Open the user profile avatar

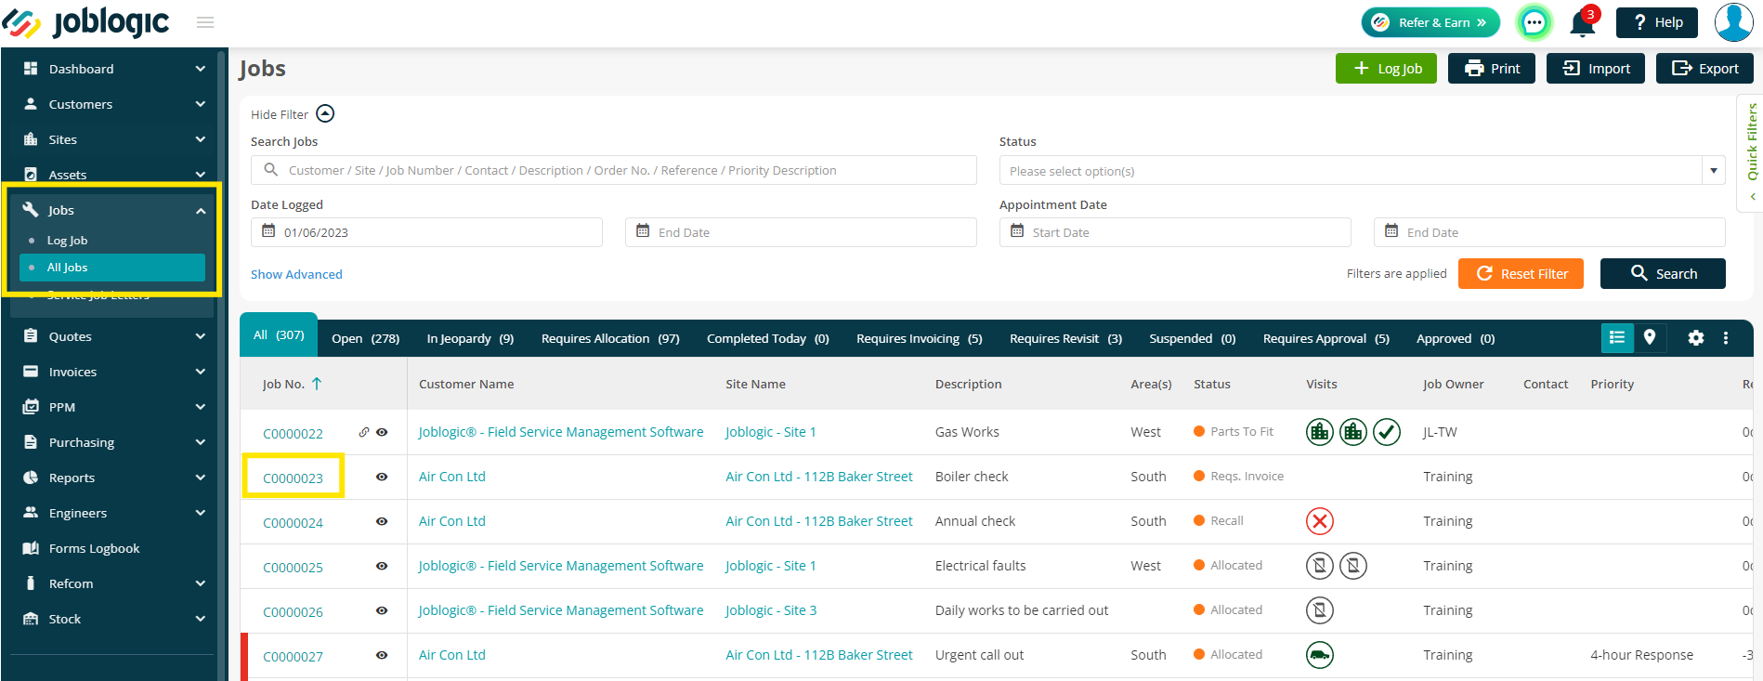pos(1733,22)
